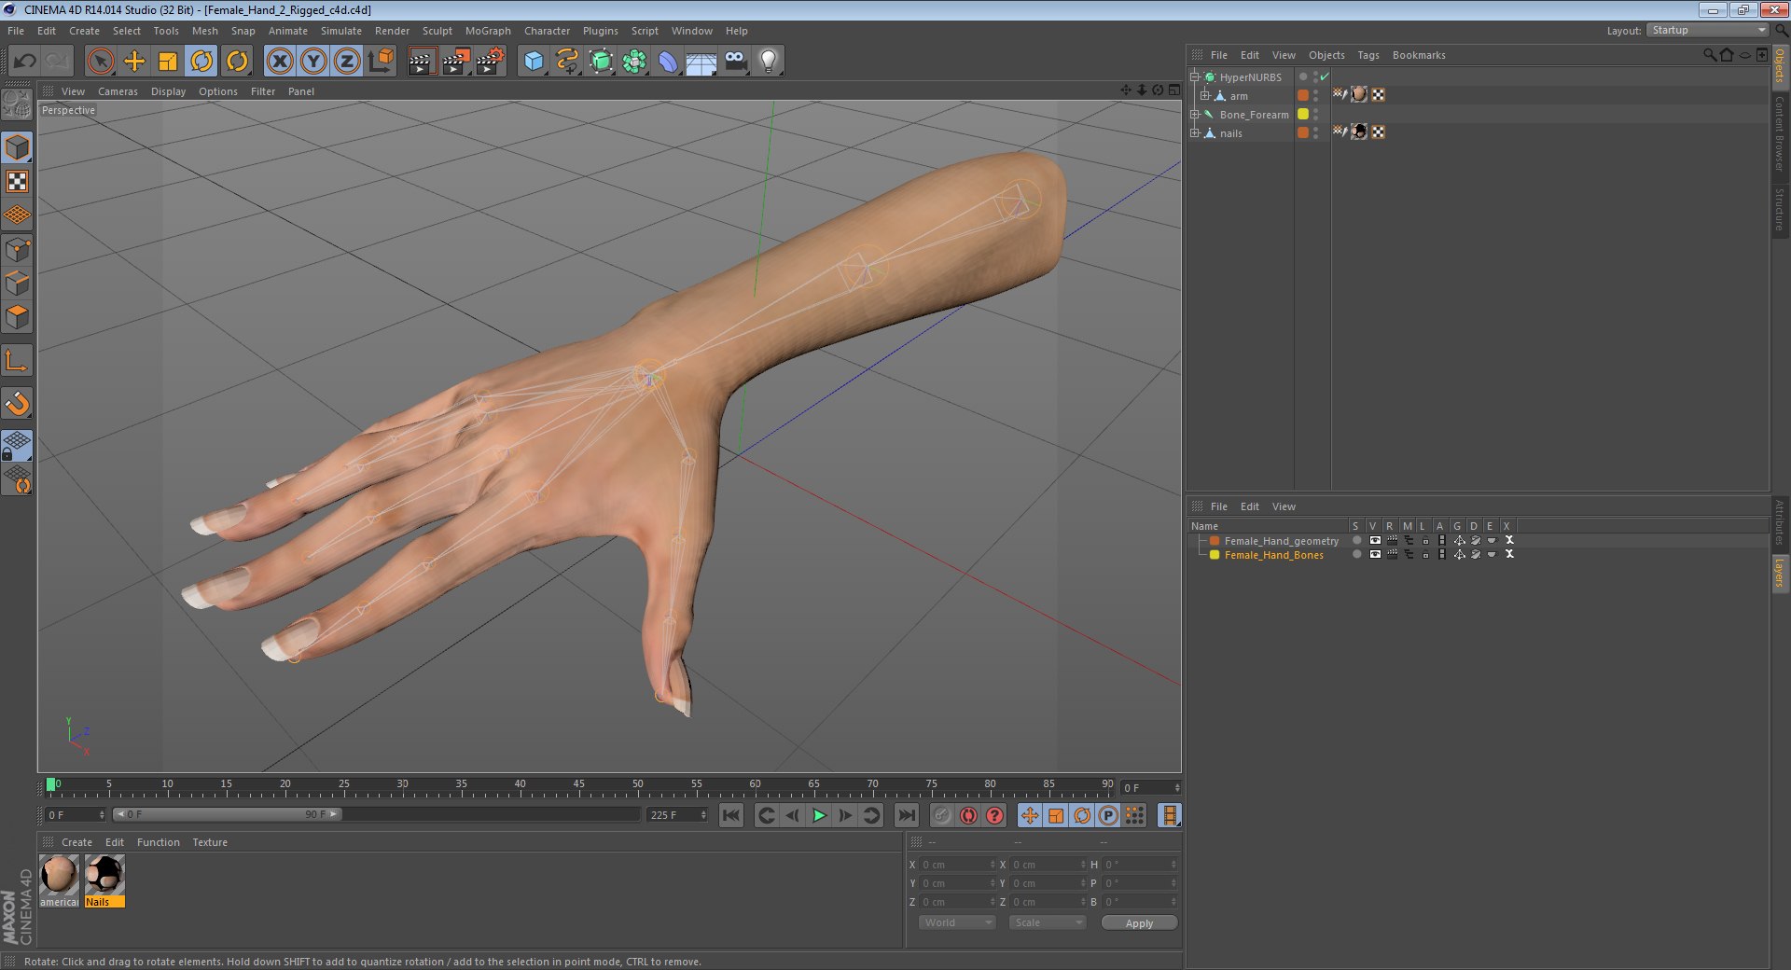Toggle the coordinate system icon
1791x970 pixels.
point(381,62)
